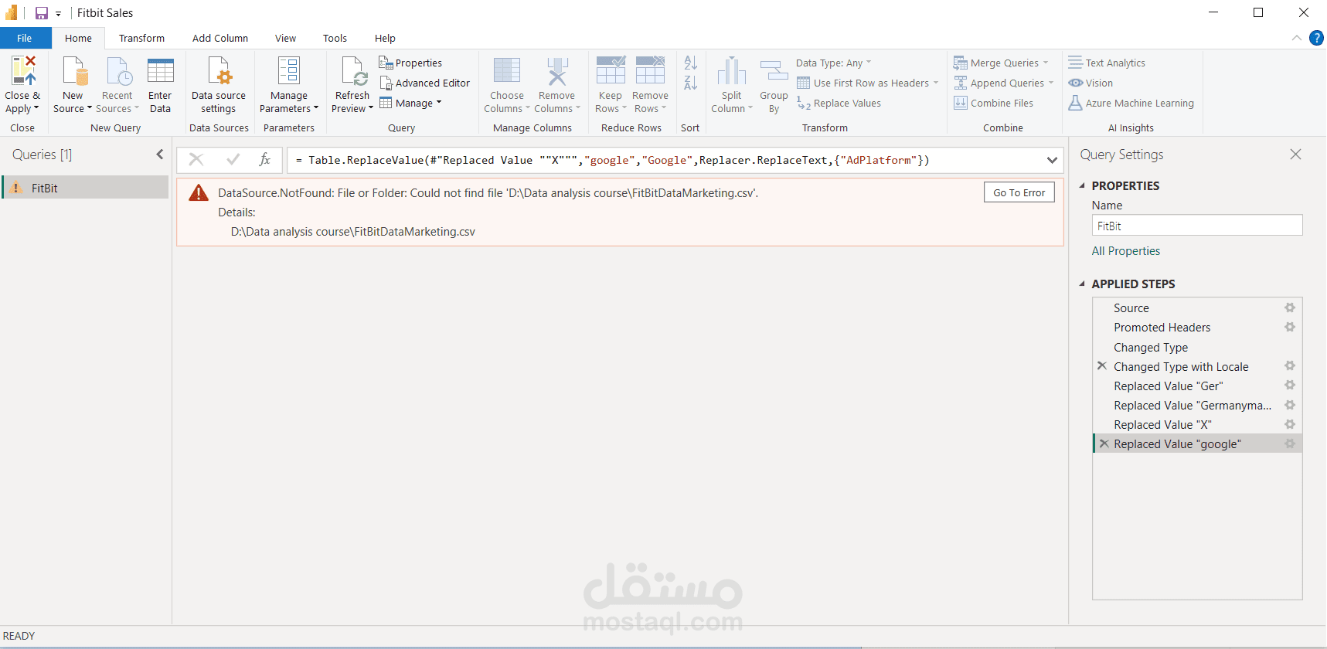Open the Customize Quick Access Toolbar dropdown

point(58,14)
